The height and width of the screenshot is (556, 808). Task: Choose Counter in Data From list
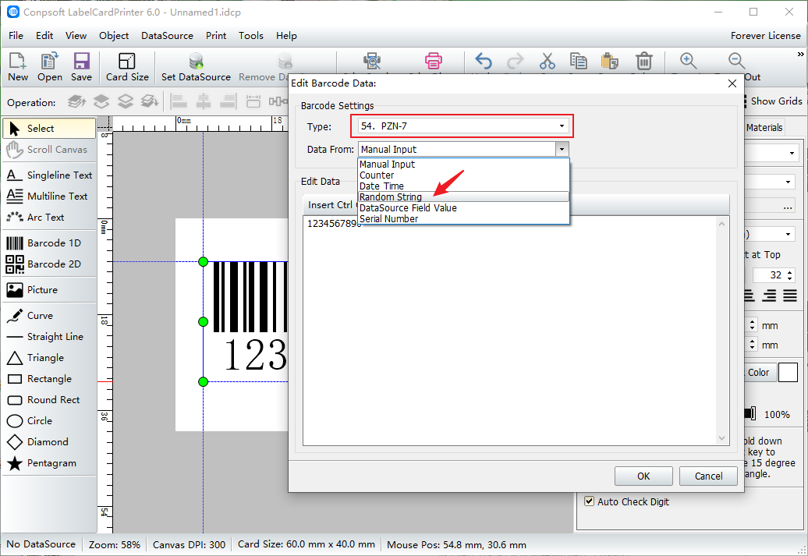point(463,175)
